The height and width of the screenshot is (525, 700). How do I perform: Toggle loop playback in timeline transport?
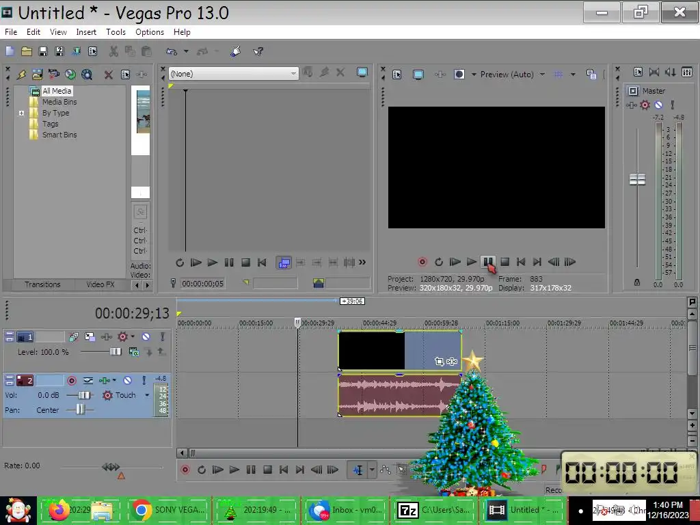coord(202,470)
